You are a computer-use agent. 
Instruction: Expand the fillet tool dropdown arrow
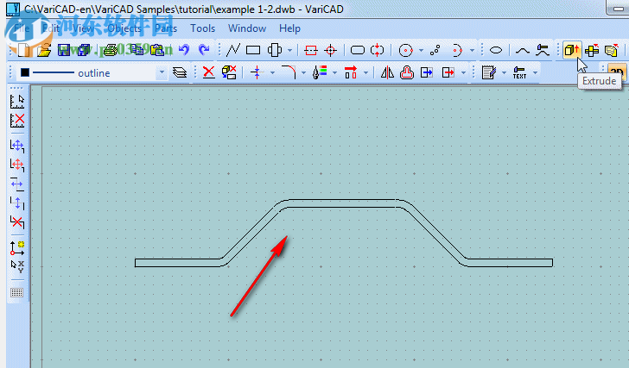[303, 72]
